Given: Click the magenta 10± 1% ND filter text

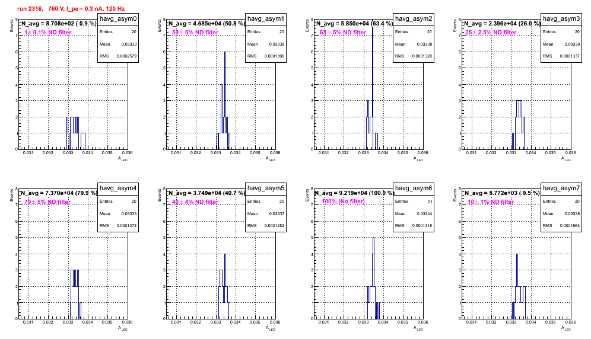Looking at the screenshot, I should click(x=491, y=202).
